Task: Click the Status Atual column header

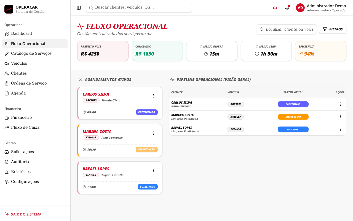Action: point(293,93)
